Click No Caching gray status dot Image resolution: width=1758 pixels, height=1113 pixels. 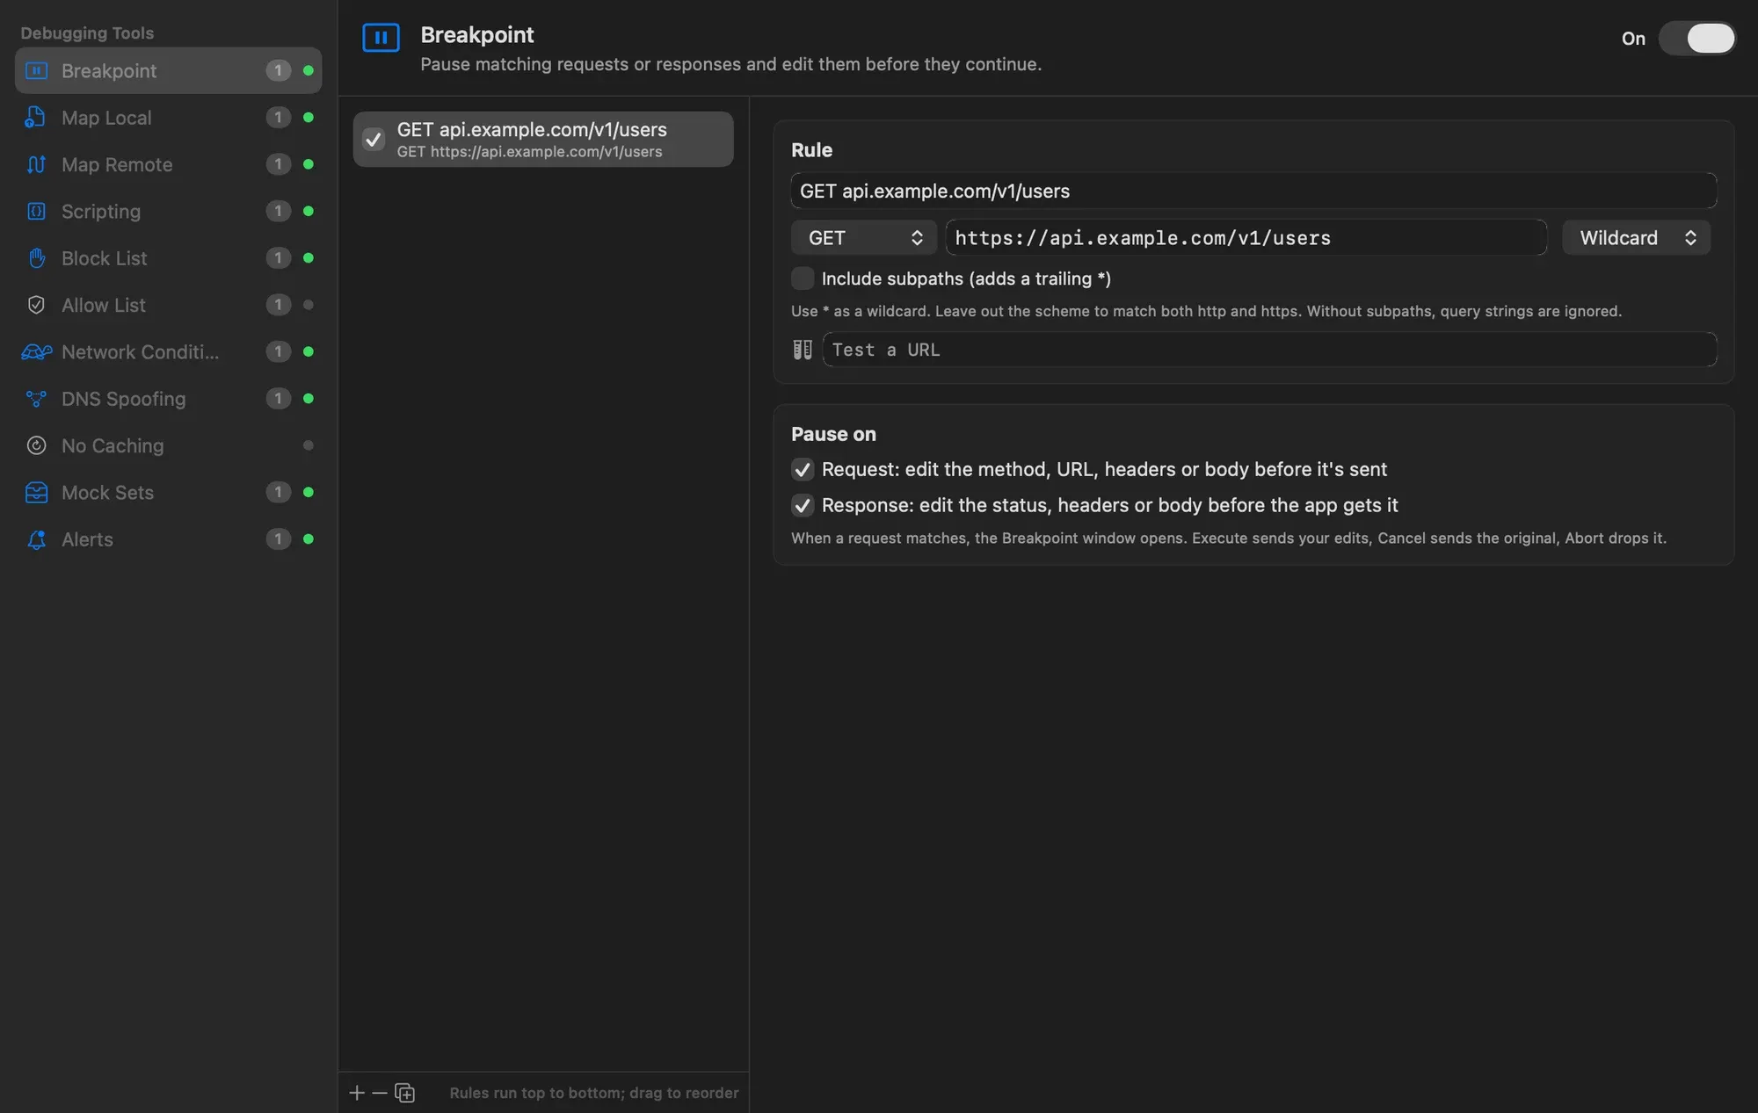[x=308, y=445]
